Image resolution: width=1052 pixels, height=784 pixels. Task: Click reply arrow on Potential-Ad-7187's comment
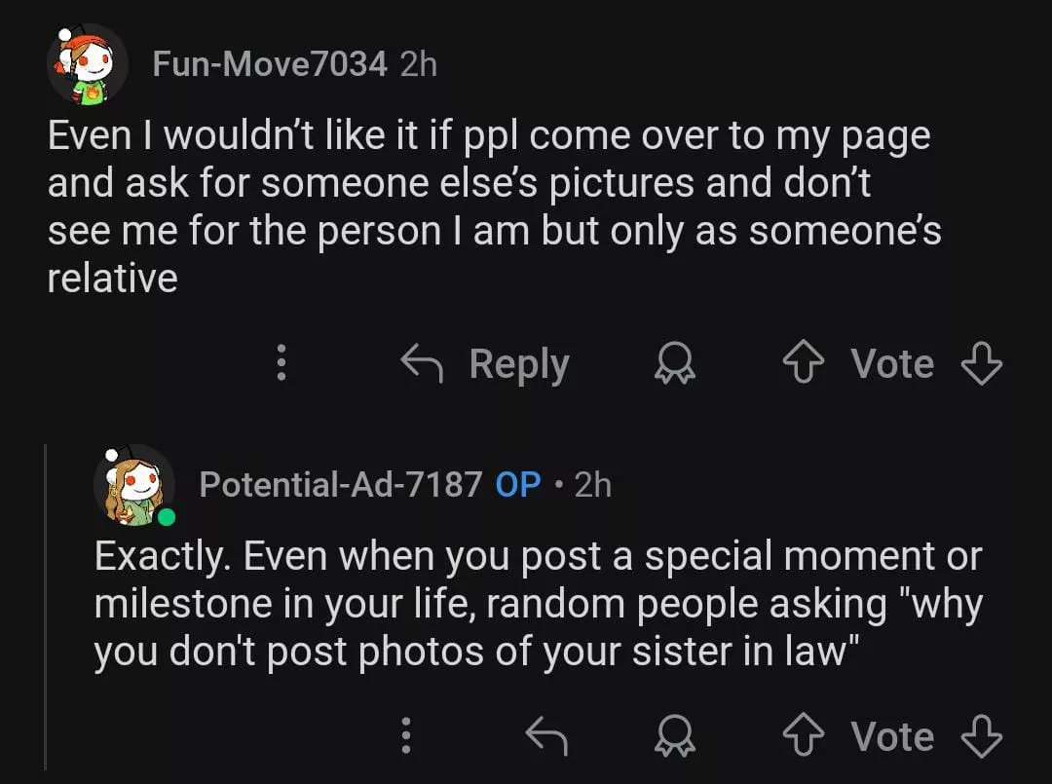[545, 736]
